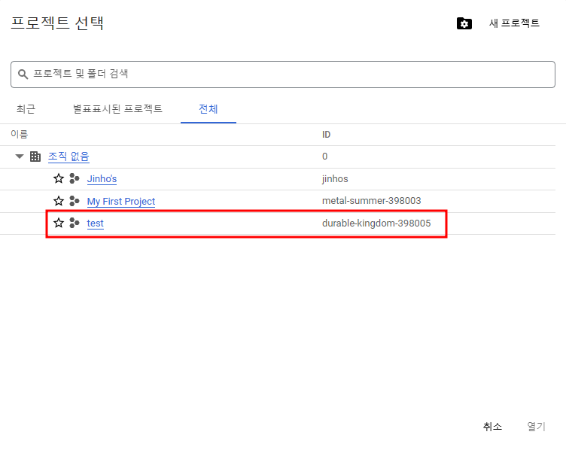The height and width of the screenshot is (450, 566).
Task: Click the ID column header
Action: point(326,135)
